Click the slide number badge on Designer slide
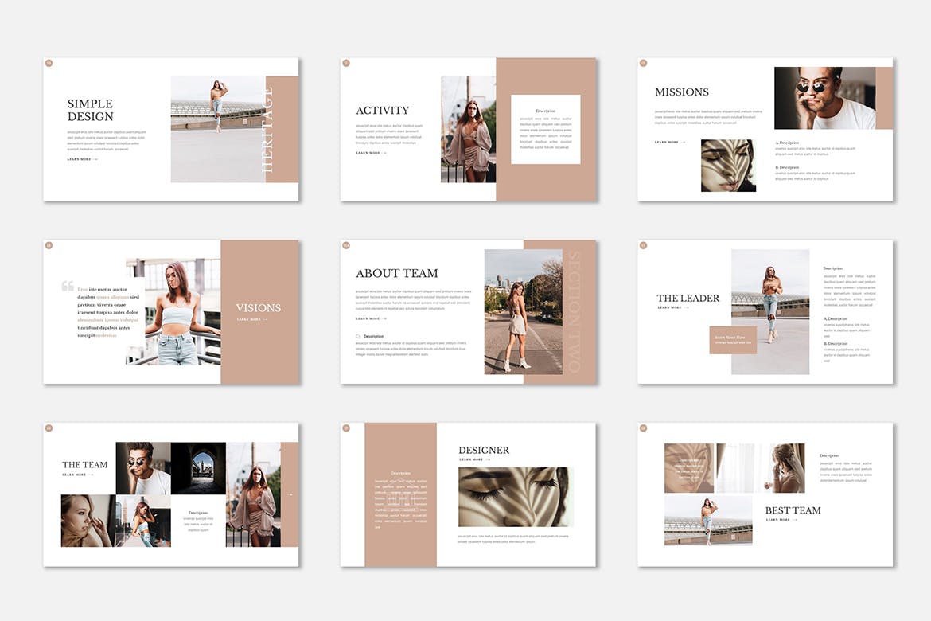This screenshot has height=621, width=931. [346, 428]
